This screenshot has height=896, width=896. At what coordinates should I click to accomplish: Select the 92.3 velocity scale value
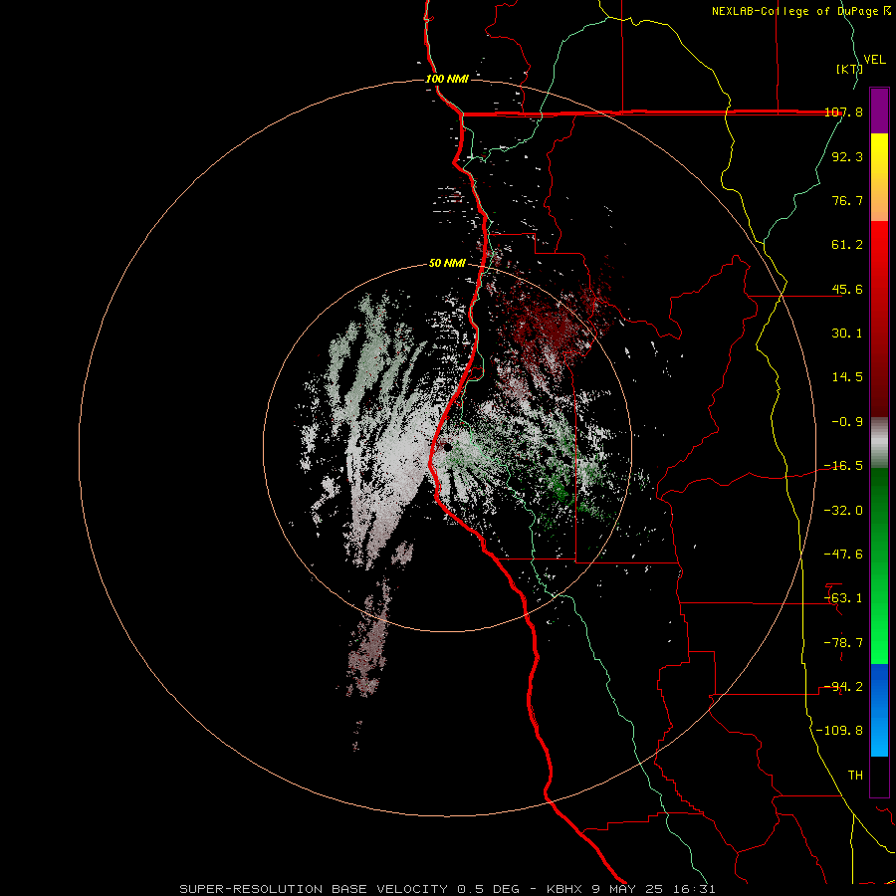tap(847, 156)
